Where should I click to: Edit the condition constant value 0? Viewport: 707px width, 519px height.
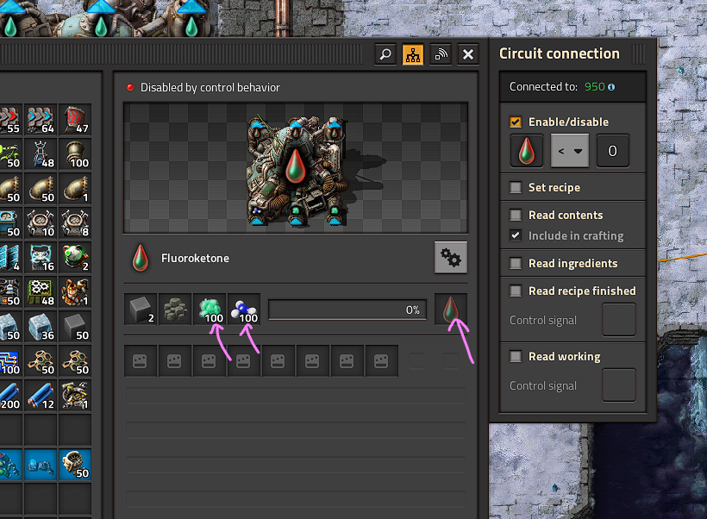pos(612,151)
